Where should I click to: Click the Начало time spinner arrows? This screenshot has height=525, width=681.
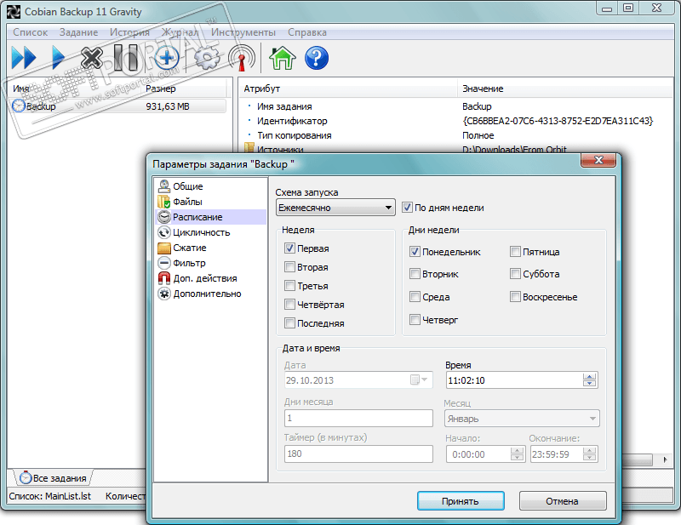tap(517, 454)
